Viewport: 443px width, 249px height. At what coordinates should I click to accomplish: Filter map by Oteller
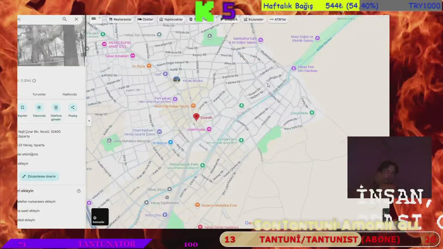point(145,19)
